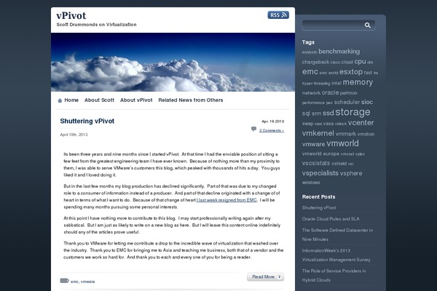
Task: Open recent post Oracle Cloud Rules and SLA
Action: click(331, 219)
